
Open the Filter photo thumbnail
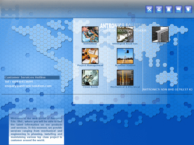pos(160,34)
